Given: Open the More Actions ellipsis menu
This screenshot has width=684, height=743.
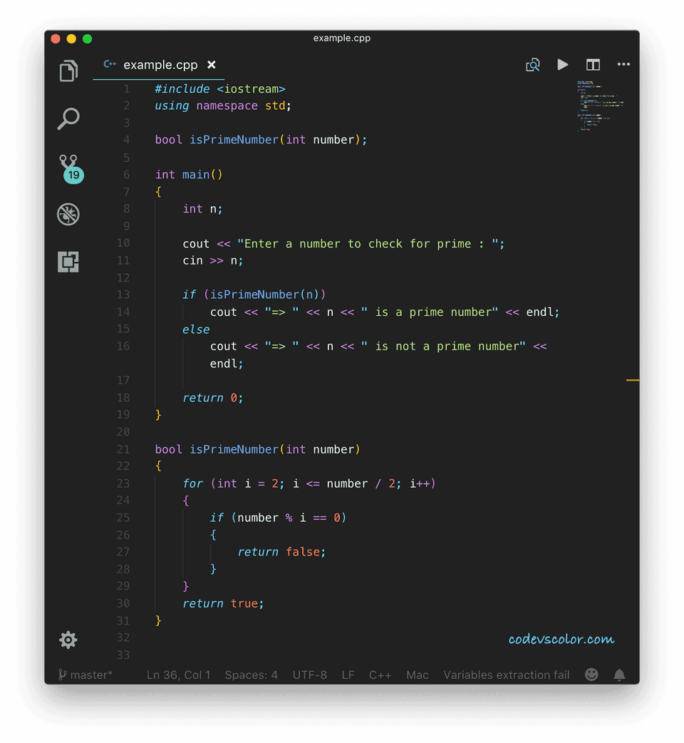Looking at the screenshot, I should [x=623, y=64].
